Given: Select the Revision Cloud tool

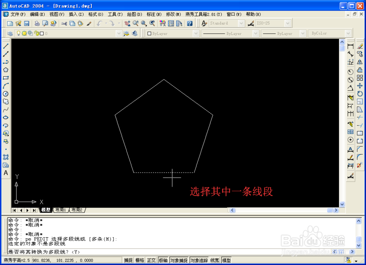Looking at the screenshot, I should 6,101.
